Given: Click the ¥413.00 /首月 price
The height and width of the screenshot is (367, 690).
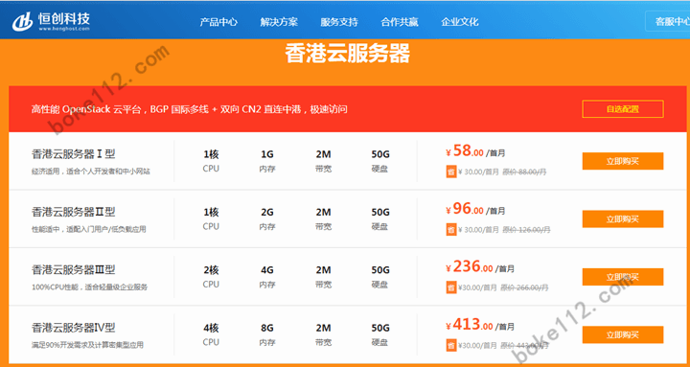Looking at the screenshot, I should 480,325.
